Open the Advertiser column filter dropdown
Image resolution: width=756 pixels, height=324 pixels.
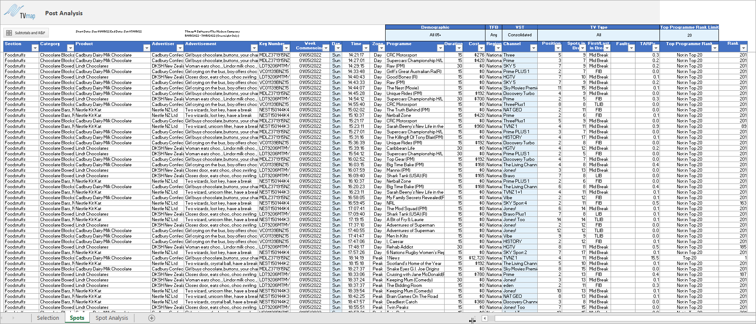(x=180, y=48)
